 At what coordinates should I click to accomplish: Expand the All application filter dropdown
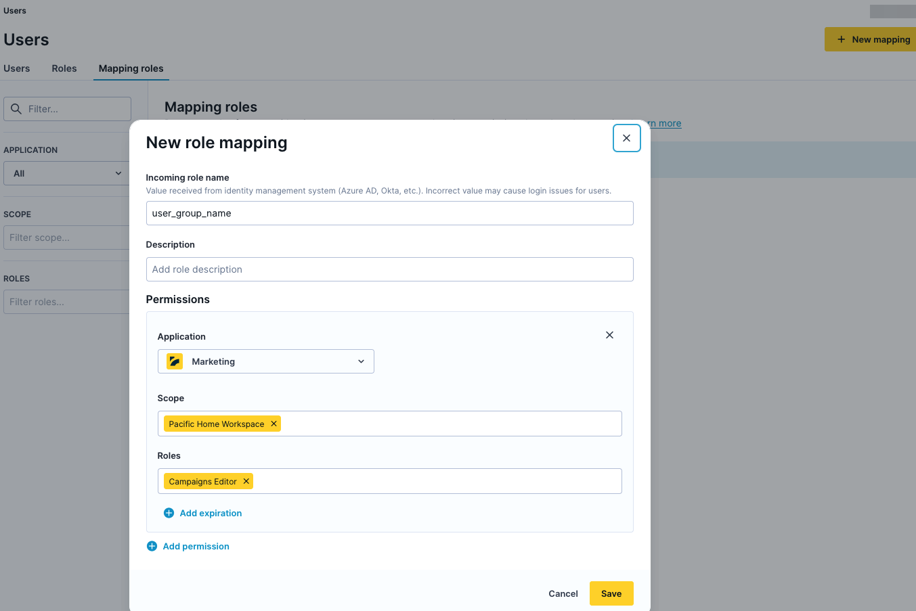pyautogui.click(x=66, y=173)
